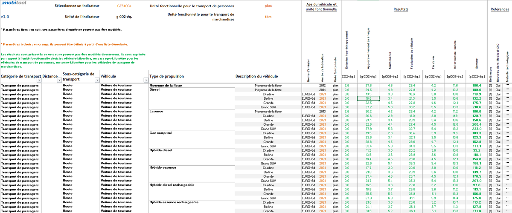Select the Hybride essence rechargeable cell

coord(174,202)
